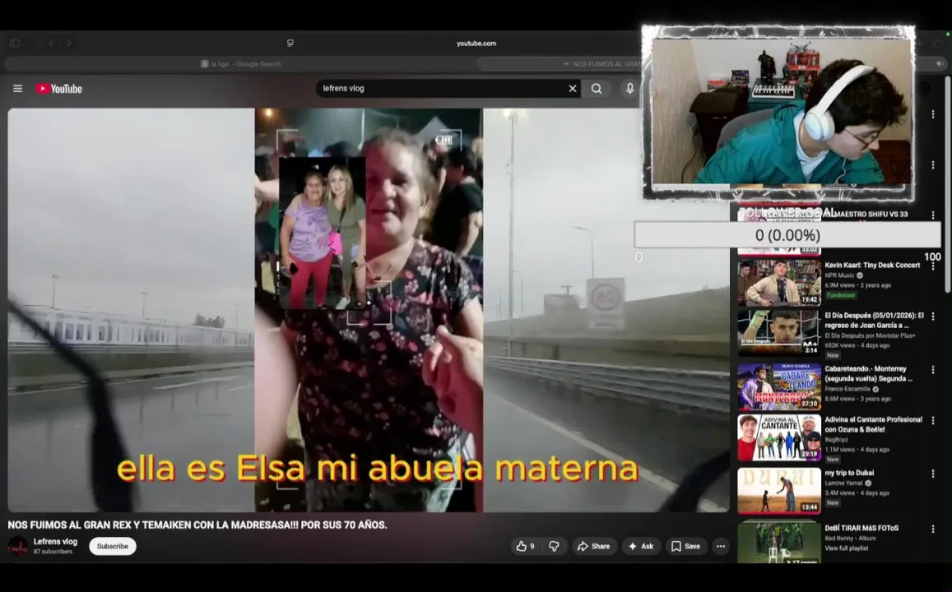This screenshot has height=592, width=952.
Task: Open DeBÍ TiRAR MáS FOToS playlist thumbnail
Action: click(779, 542)
